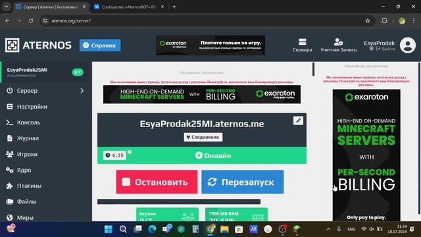Edit the server address with the pencil icon
421x237 pixels.
[298, 120]
